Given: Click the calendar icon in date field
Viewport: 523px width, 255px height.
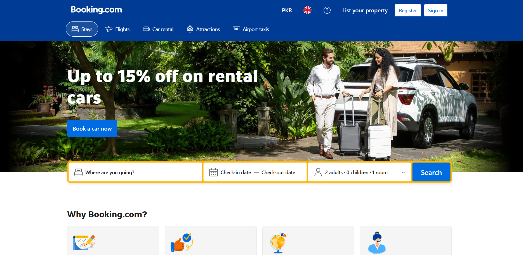Looking at the screenshot, I should (x=213, y=172).
